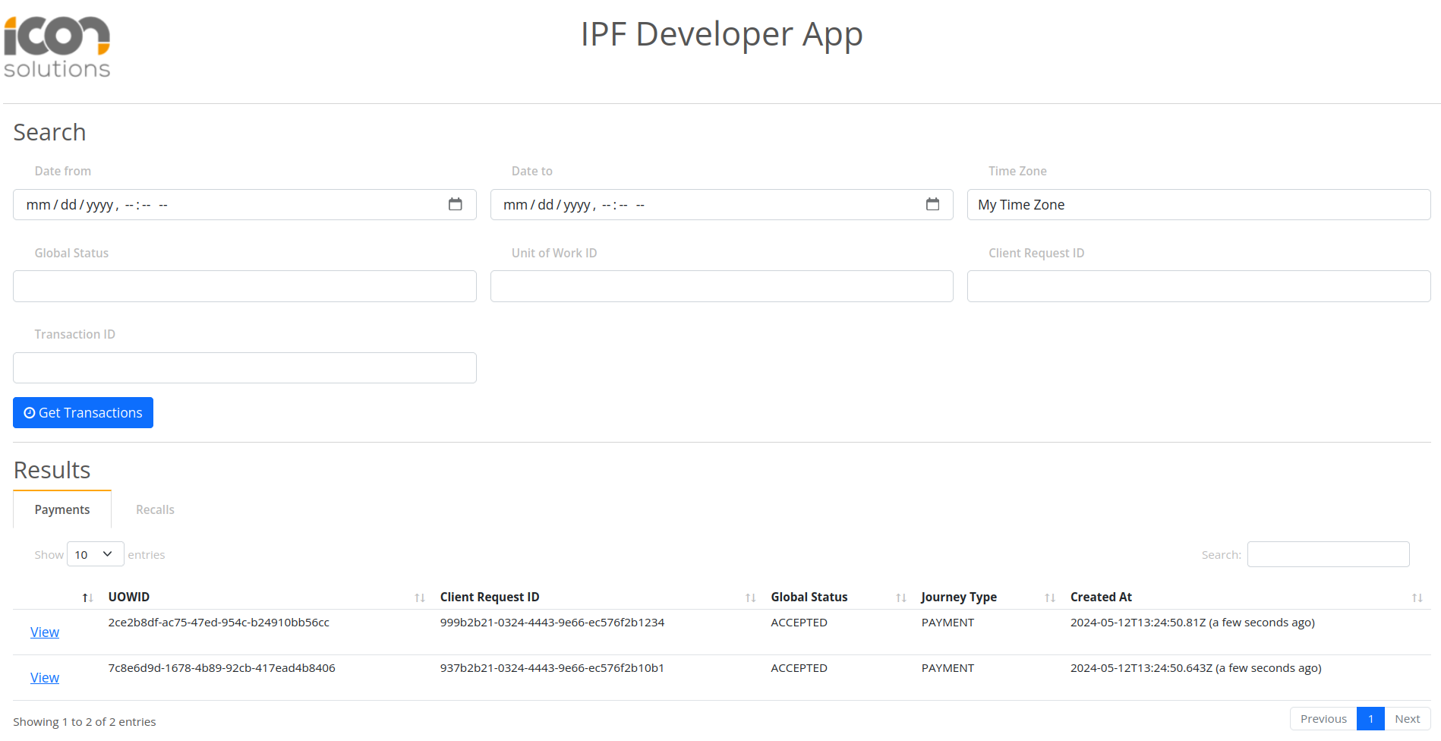This screenshot has width=1441, height=741.
Task: Switch to the Recalls tab
Action: [155, 510]
